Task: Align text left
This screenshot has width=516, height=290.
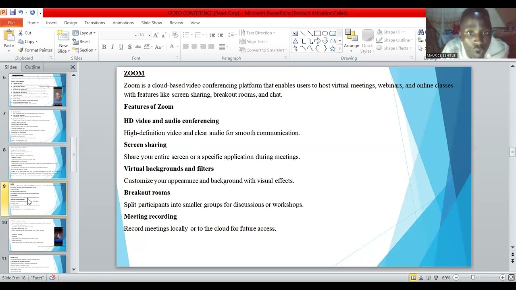Action: 186,47
